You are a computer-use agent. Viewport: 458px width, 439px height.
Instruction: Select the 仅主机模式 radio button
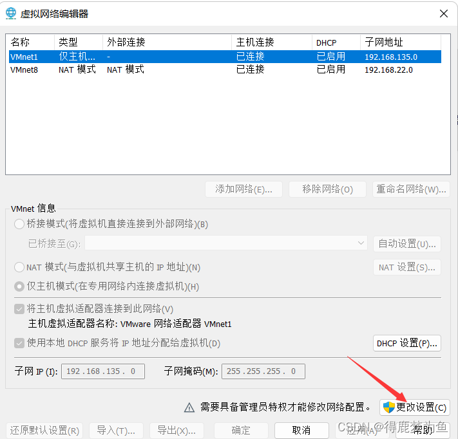pyautogui.click(x=19, y=286)
